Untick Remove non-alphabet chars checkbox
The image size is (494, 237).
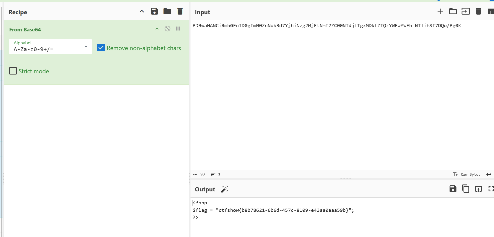pyautogui.click(x=101, y=48)
